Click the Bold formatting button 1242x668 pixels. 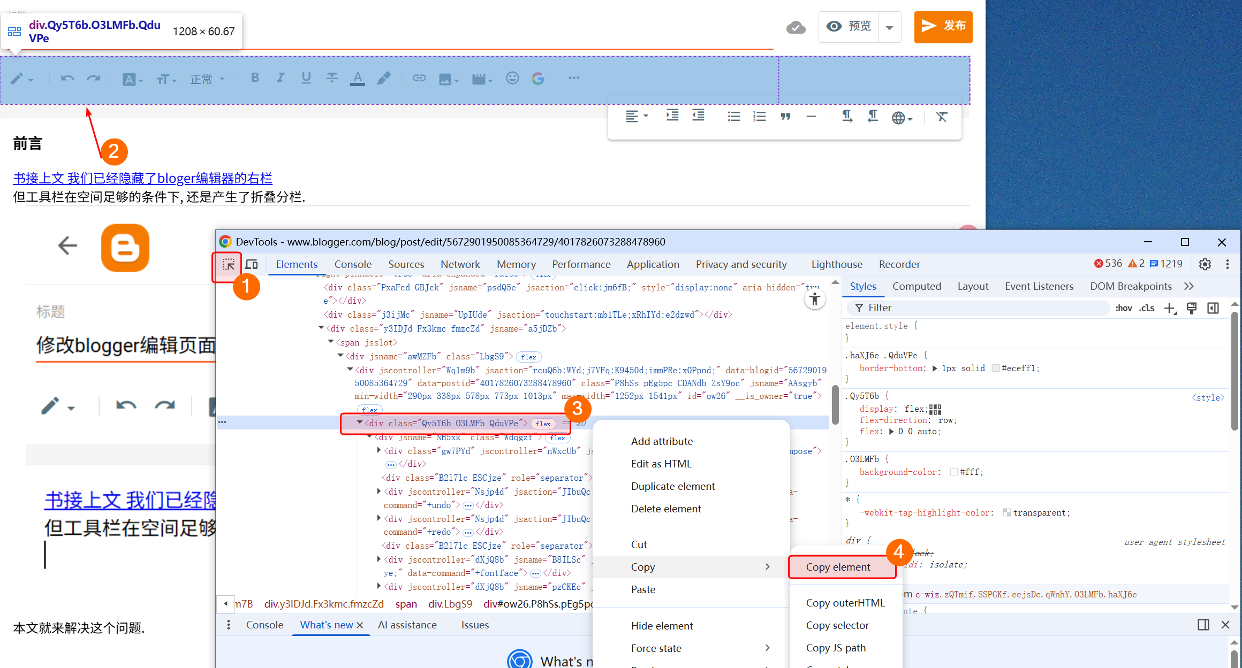point(255,78)
